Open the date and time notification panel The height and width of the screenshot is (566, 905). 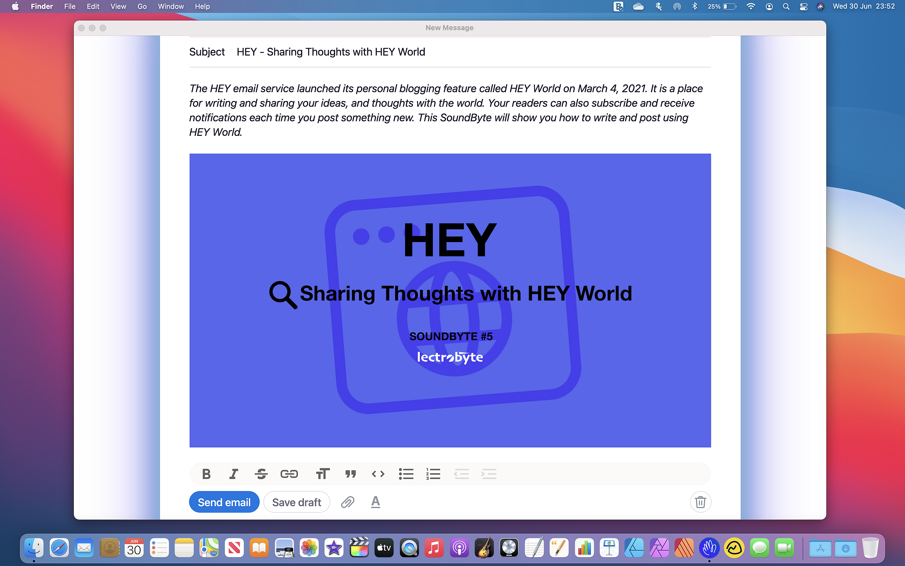(x=864, y=6)
